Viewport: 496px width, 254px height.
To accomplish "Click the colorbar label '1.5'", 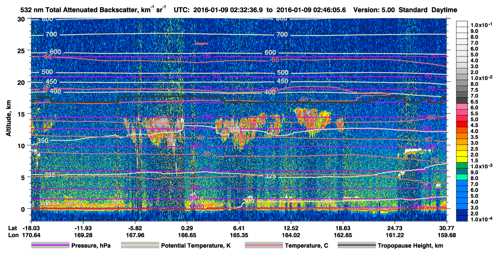I will (474, 161).
